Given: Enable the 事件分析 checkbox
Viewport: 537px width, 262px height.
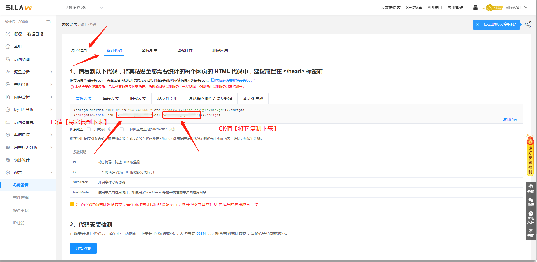Looking at the screenshot, I should (x=89, y=129).
